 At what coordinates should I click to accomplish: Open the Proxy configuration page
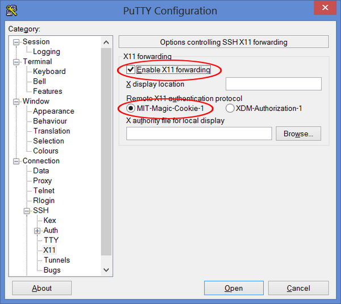(x=42, y=181)
